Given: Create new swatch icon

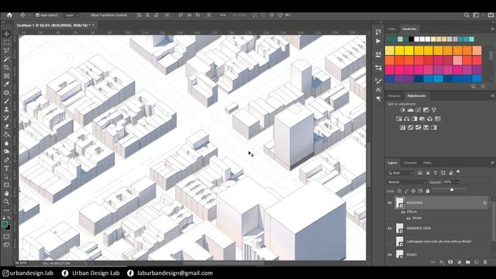Looking at the screenshot, I should pyautogui.click(x=474, y=86).
